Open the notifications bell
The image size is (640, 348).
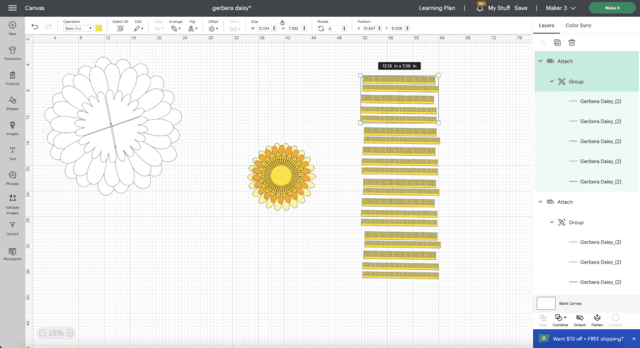click(x=480, y=7)
